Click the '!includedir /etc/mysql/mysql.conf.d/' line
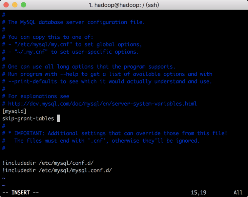 pos(57,171)
